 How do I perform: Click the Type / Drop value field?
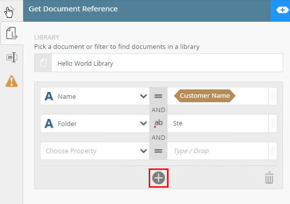click(x=218, y=151)
